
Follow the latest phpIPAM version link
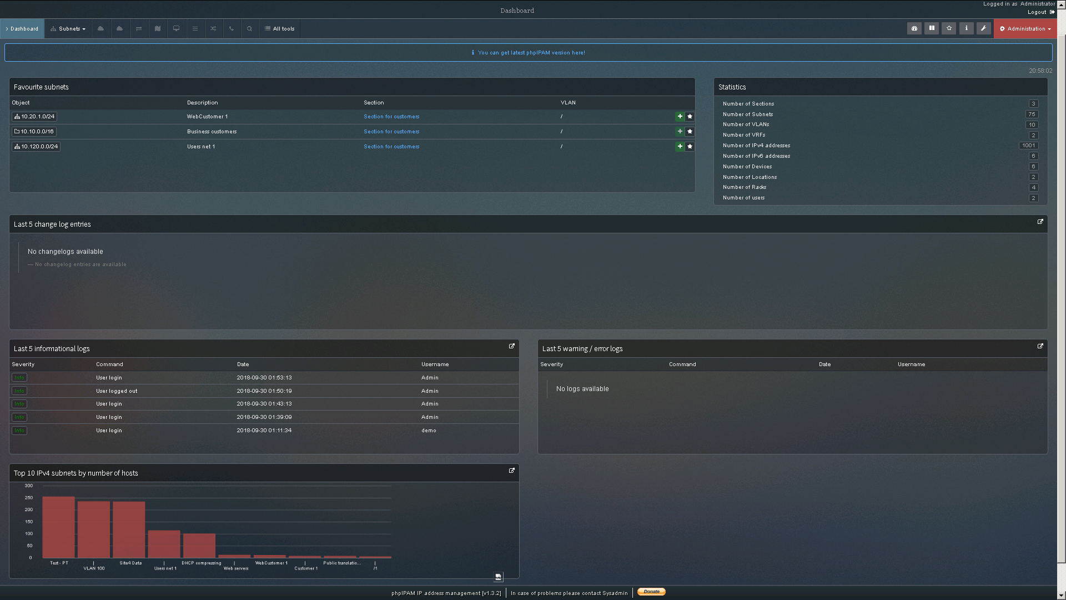[531, 53]
